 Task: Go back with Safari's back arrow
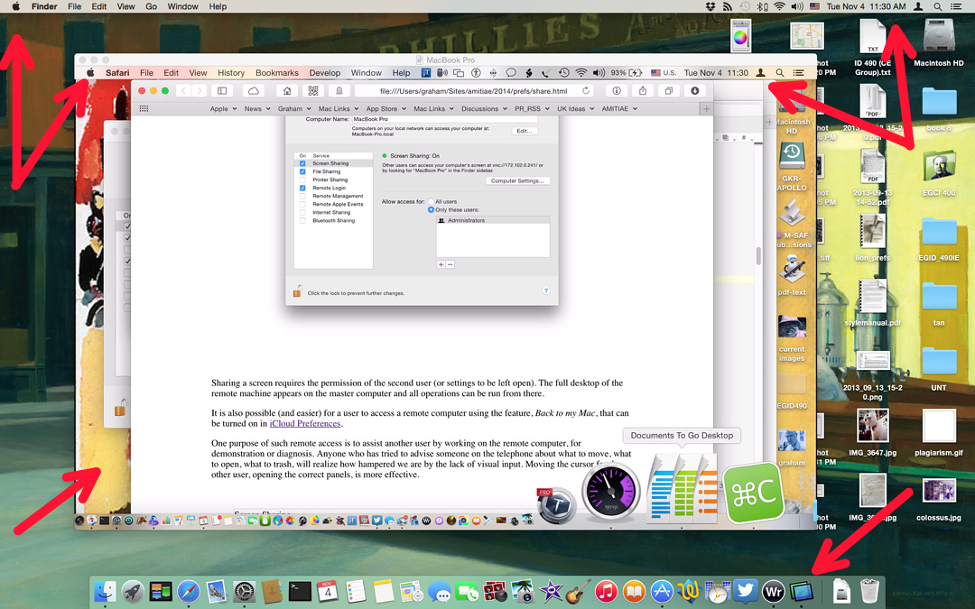(x=183, y=91)
